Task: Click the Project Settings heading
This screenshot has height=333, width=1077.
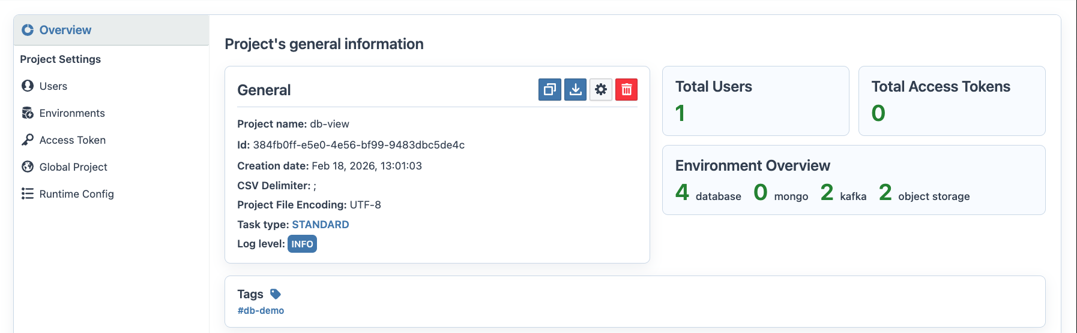Action: point(60,59)
